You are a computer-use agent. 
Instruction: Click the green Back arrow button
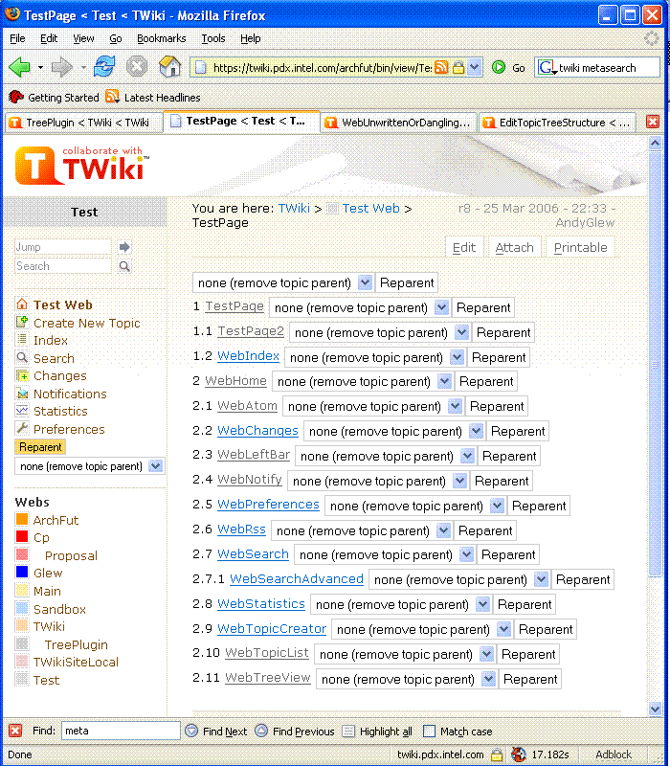[19, 67]
